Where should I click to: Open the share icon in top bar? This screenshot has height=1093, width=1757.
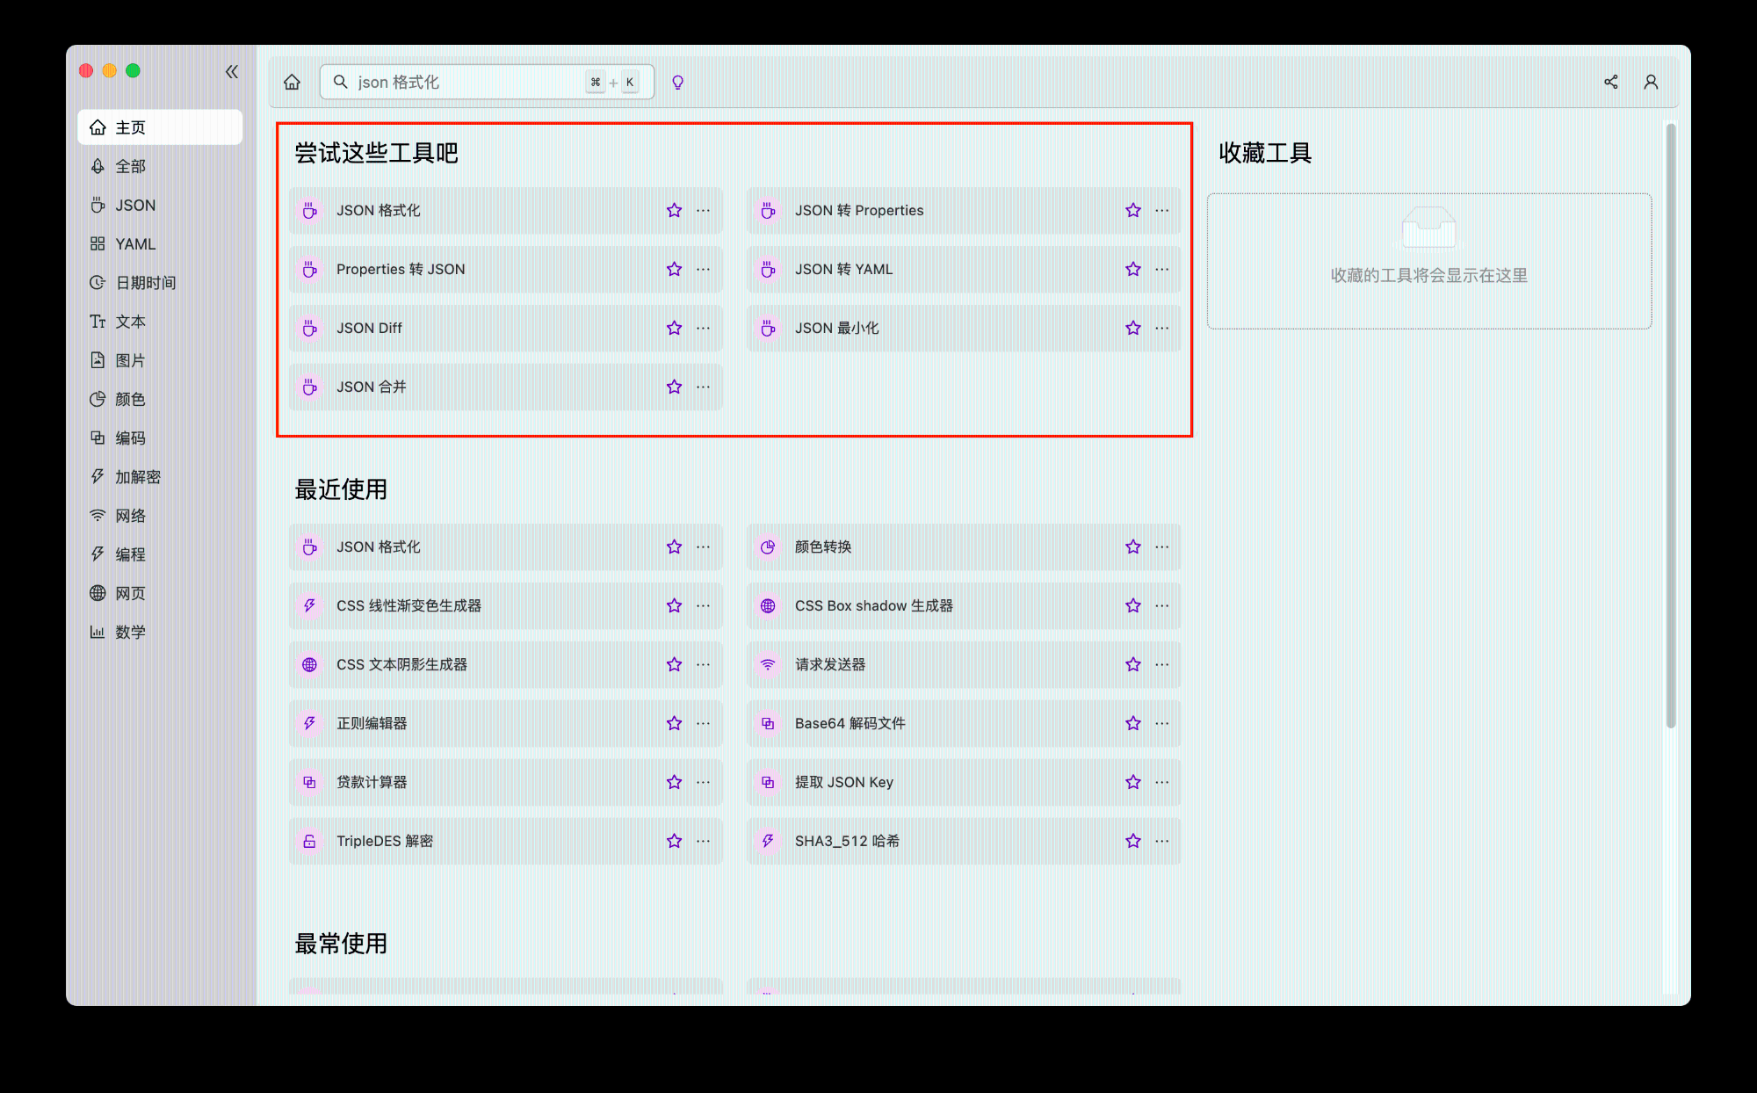pos(1611,82)
